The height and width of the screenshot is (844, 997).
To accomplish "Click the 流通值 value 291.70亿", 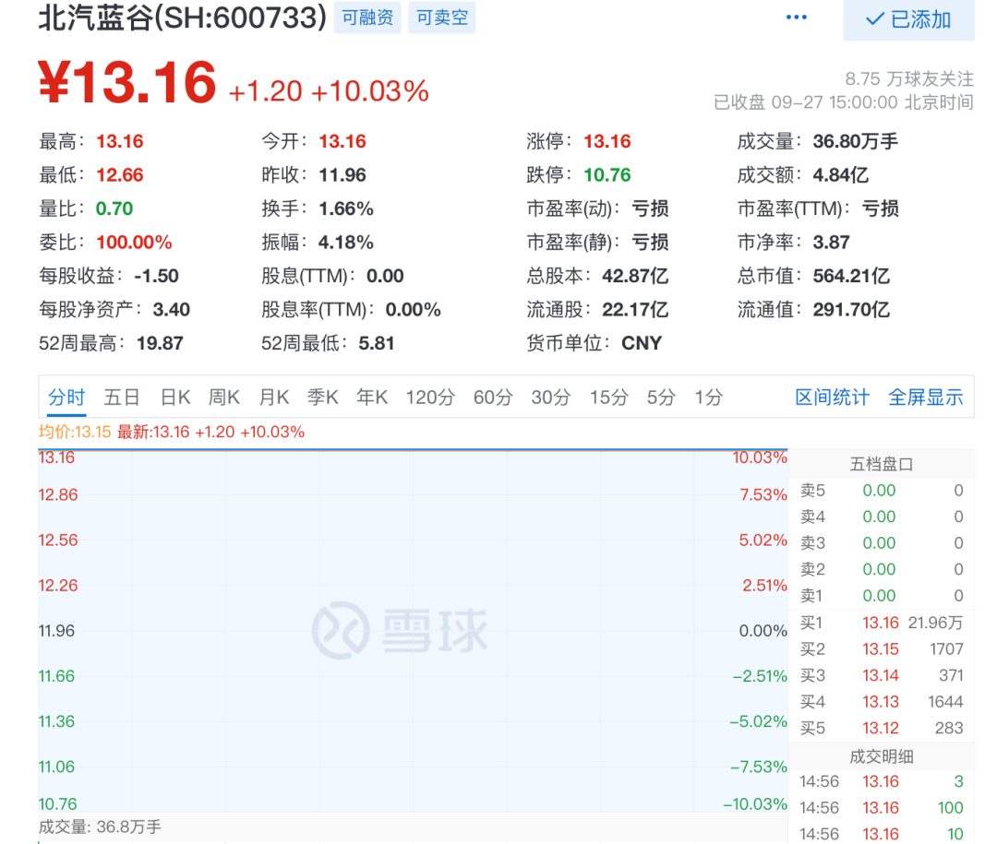I will click(x=851, y=310).
